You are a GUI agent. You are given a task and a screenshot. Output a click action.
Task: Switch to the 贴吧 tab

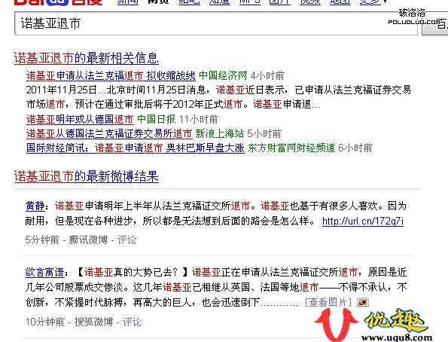(189, 2)
